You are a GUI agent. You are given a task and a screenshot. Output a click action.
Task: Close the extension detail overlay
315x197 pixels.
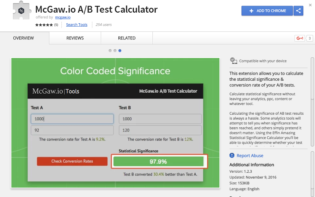pyautogui.click(x=310, y=5)
